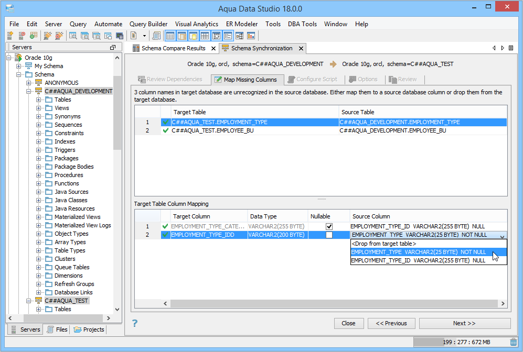Viewport: 523px width, 352px height.
Task: Click the ER diagram tree toolbar icon
Action: point(239,36)
